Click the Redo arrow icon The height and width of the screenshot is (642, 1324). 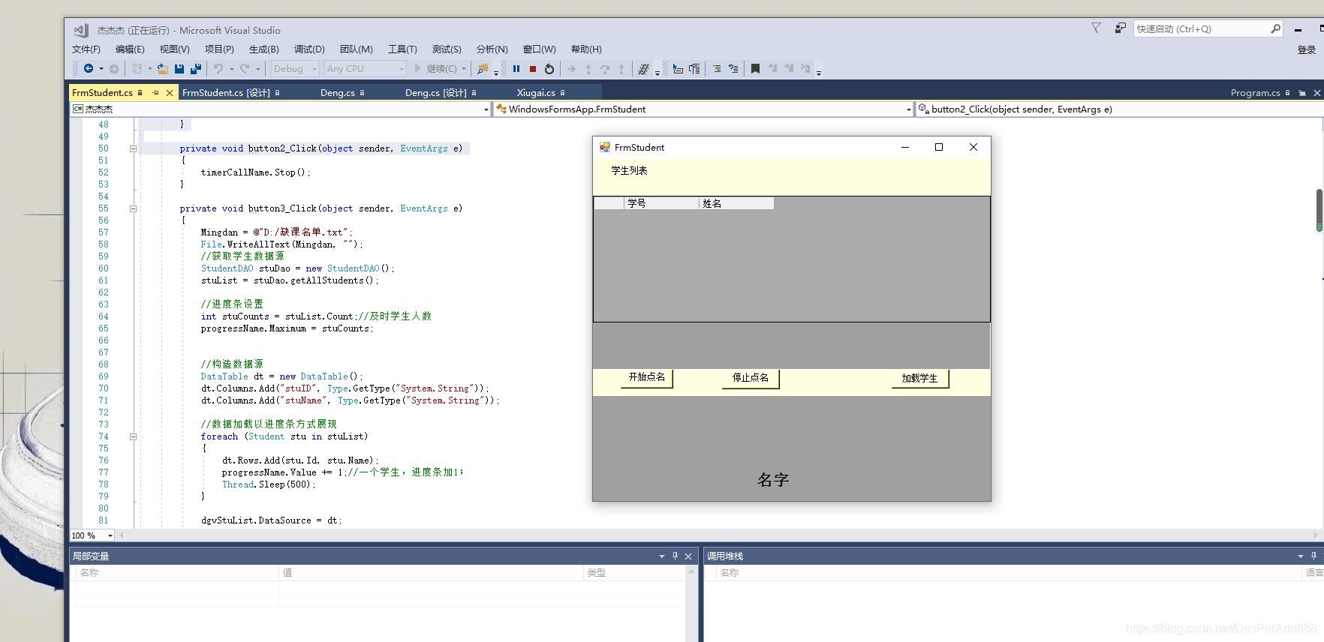point(245,69)
